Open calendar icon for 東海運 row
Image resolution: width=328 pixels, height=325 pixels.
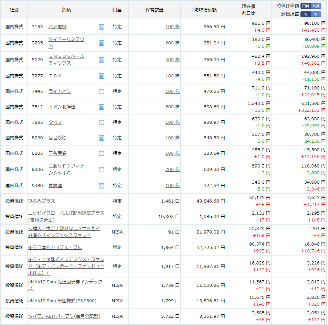(102, 186)
